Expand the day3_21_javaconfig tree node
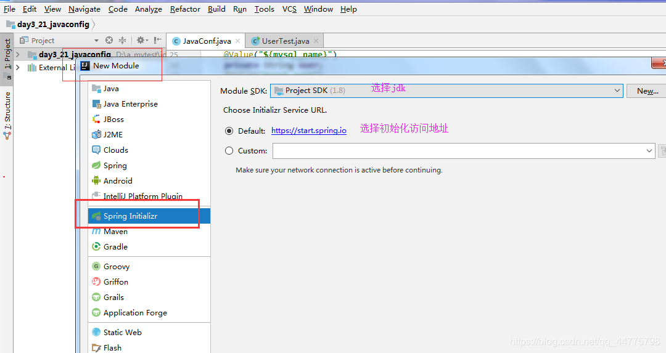666x353 pixels. [18, 54]
